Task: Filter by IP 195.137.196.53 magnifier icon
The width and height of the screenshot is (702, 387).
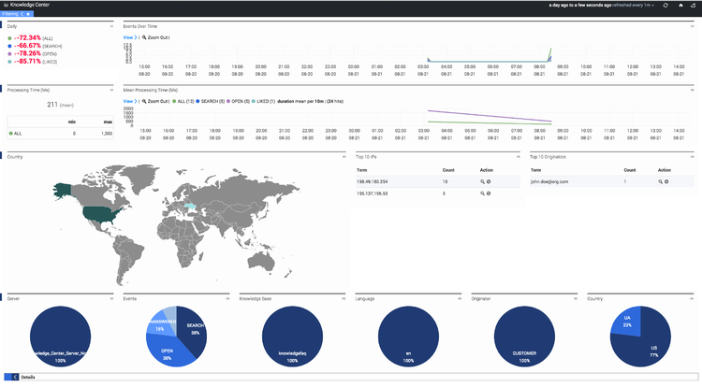Action: [482, 193]
